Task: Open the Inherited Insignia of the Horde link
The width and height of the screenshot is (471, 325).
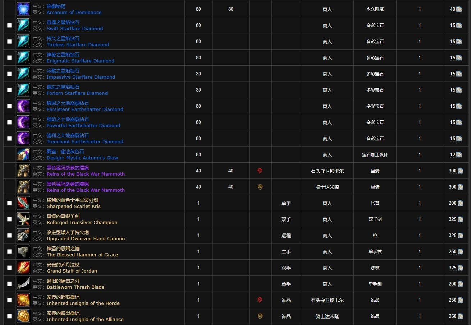Action: pyautogui.click(x=83, y=303)
